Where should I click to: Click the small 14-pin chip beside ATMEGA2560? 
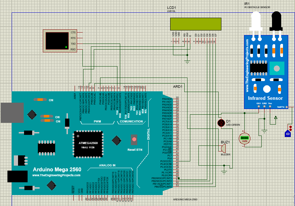[46, 148]
